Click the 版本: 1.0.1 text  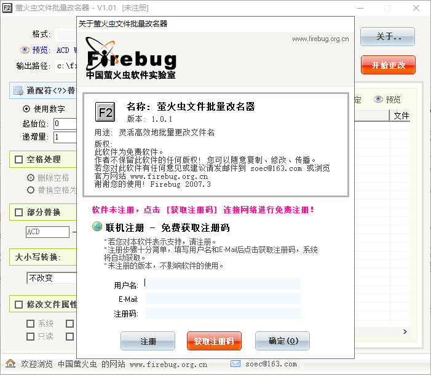tap(149, 119)
